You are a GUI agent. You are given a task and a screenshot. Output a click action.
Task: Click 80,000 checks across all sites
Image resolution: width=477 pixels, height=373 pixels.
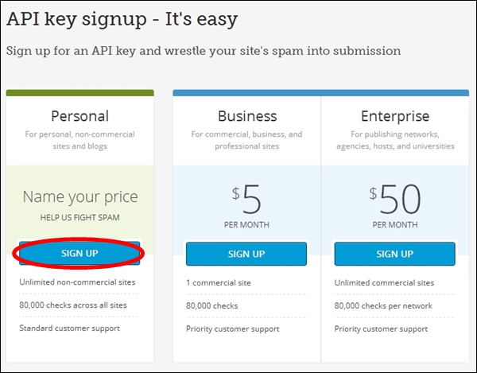point(73,305)
